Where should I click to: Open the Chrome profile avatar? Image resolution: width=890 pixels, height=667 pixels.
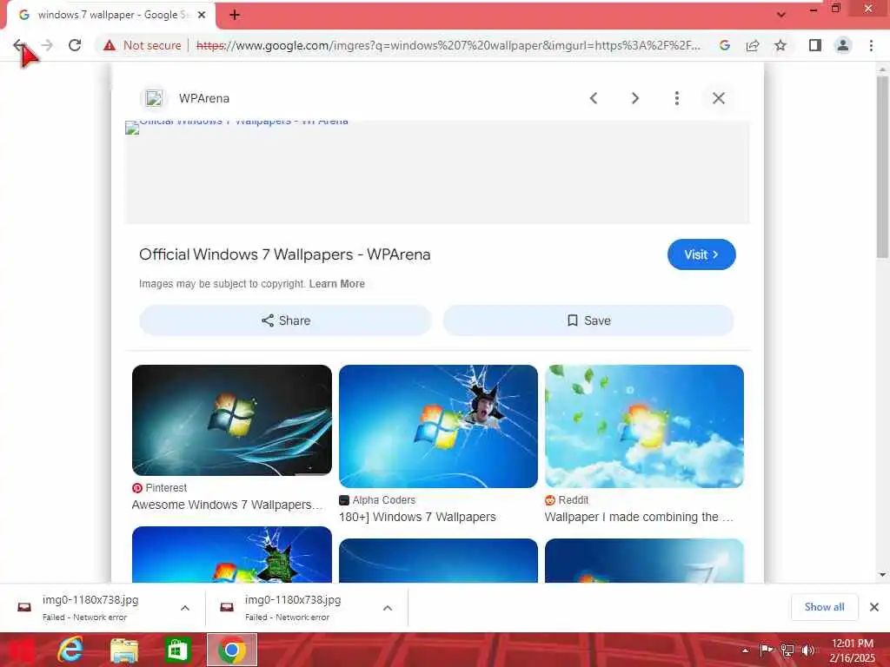pos(843,45)
